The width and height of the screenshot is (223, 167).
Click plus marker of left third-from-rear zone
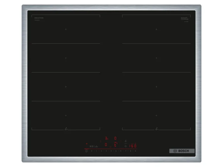[x=66, y=87]
